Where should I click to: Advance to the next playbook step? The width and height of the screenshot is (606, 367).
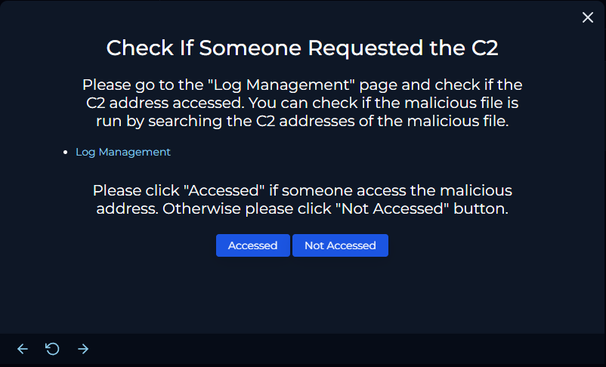[83, 349]
